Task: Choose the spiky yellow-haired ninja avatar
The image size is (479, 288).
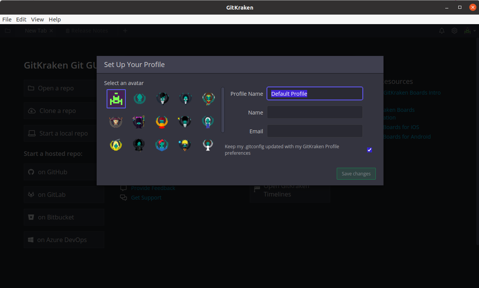Action: point(185,145)
